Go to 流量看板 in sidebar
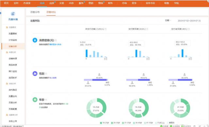This screenshot has height=127, width=209. click(13, 34)
